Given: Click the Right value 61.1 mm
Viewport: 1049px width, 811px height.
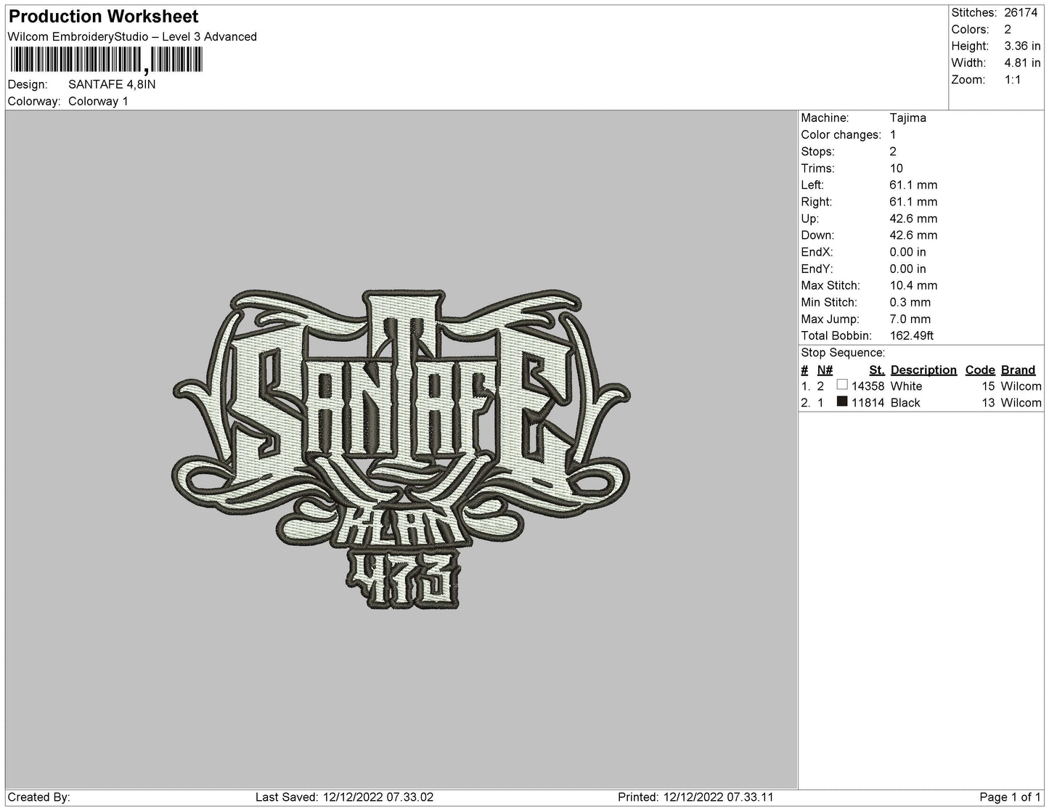Looking at the screenshot, I should click(x=913, y=201).
